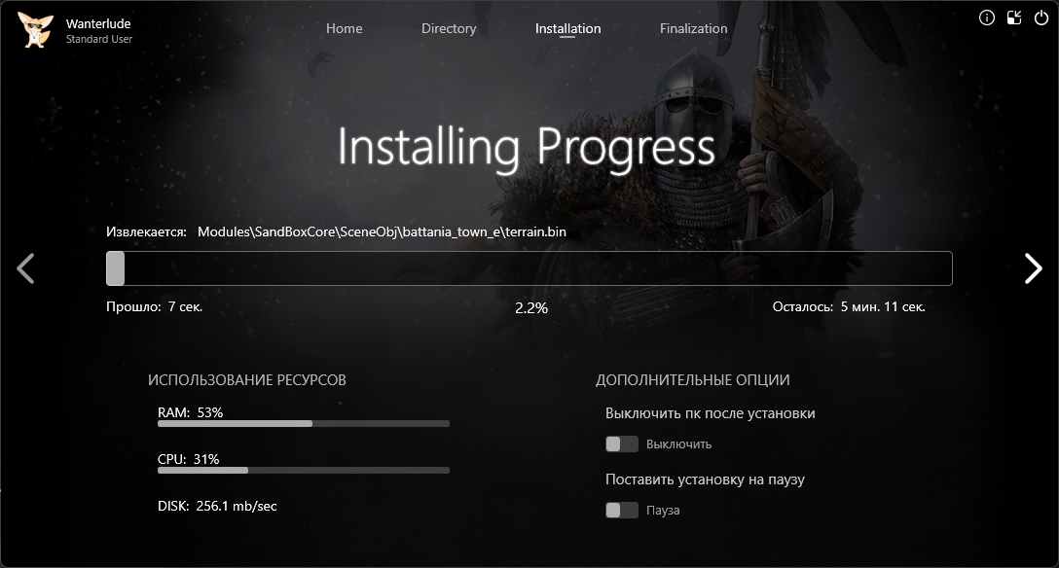Advance with the right arrow
The height and width of the screenshot is (568, 1059).
click(x=1033, y=268)
